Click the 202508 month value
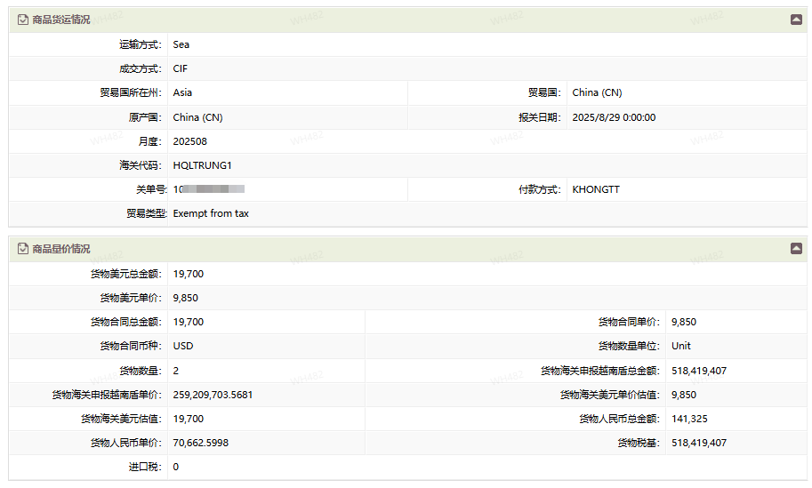 (x=189, y=141)
